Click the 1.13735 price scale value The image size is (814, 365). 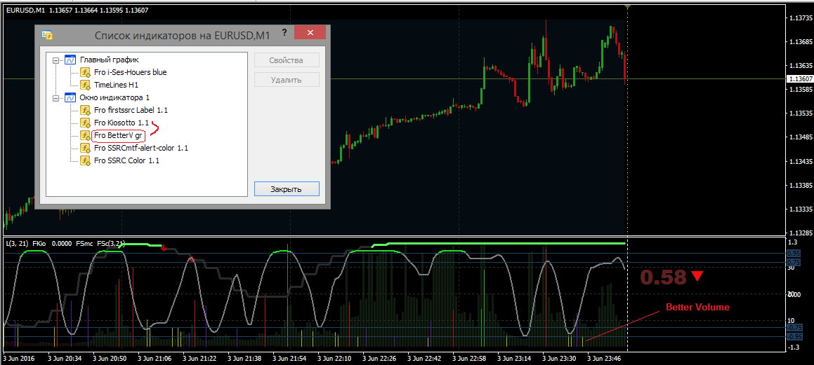coord(800,18)
